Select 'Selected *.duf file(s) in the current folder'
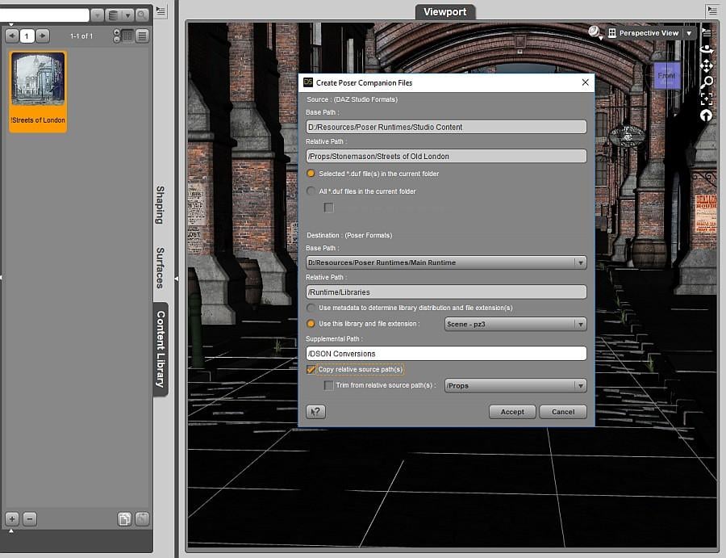 point(311,174)
